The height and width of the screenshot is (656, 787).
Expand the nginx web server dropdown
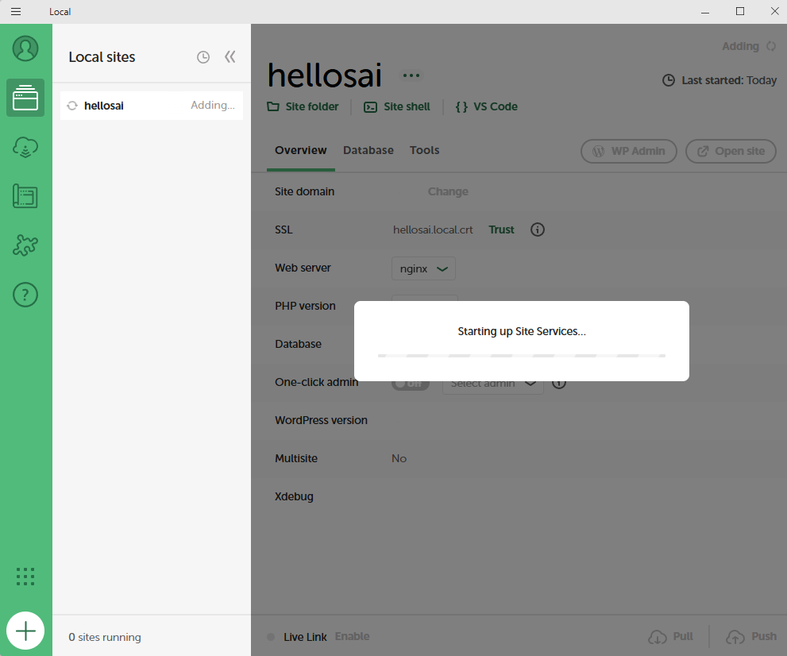tap(423, 268)
